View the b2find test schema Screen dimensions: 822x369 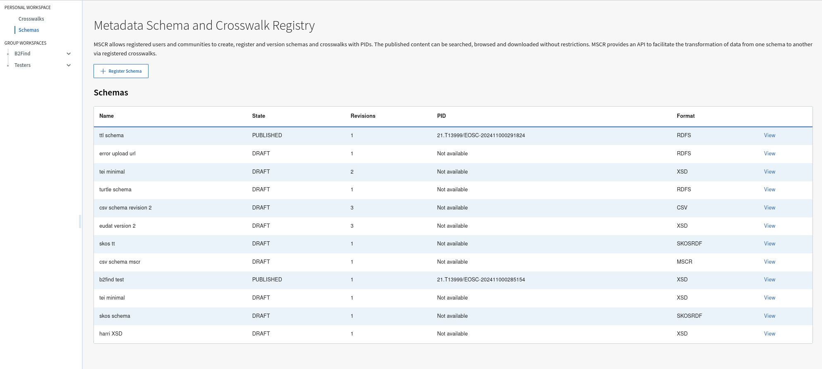[769, 280]
